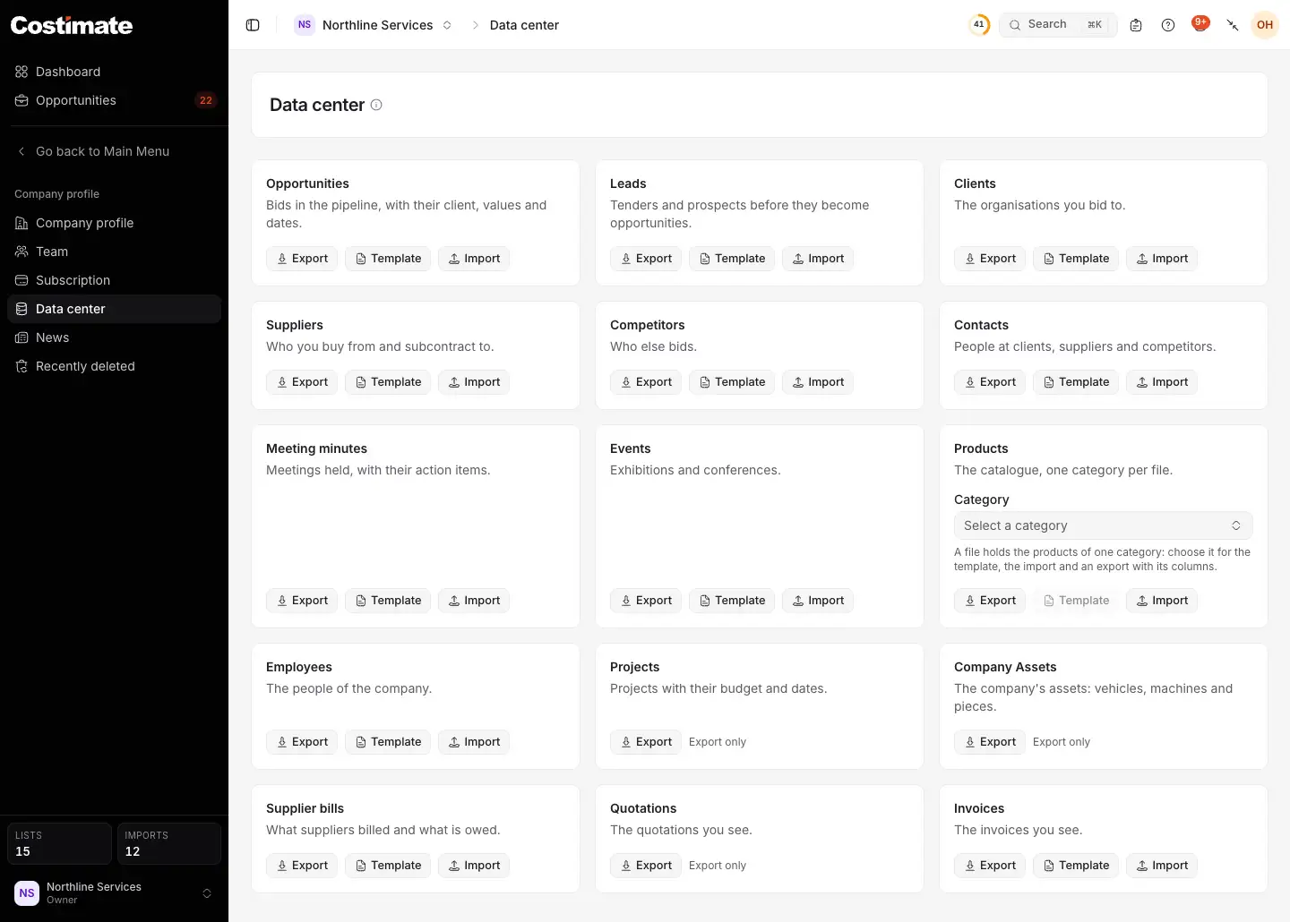The image size is (1290, 922).
Task: Click the Search field in header
Action: (1058, 25)
